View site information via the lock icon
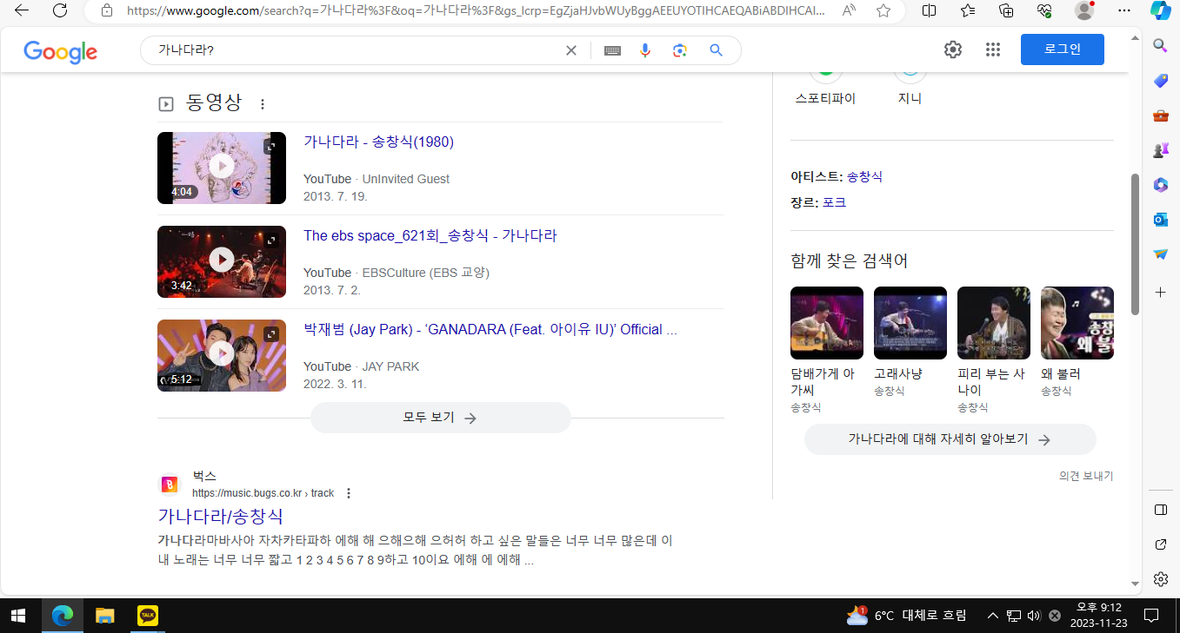 (x=107, y=10)
